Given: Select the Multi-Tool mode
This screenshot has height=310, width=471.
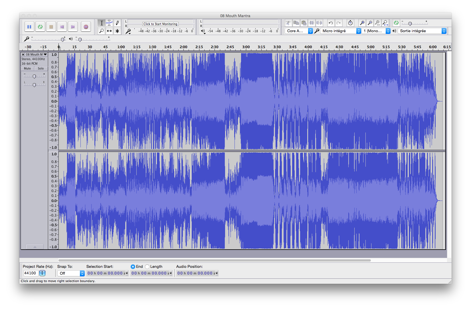Looking at the screenshot, I should [x=117, y=31].
